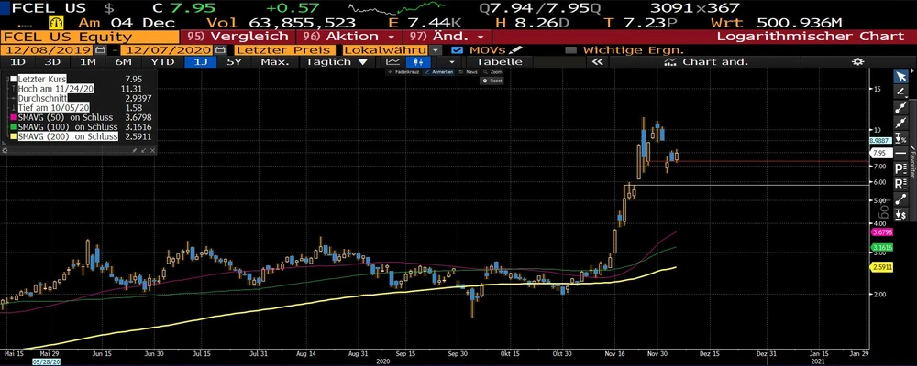Switch to candlestick chart type icon
The height and width of the screenshot is (366, 917).
[417, 62]
